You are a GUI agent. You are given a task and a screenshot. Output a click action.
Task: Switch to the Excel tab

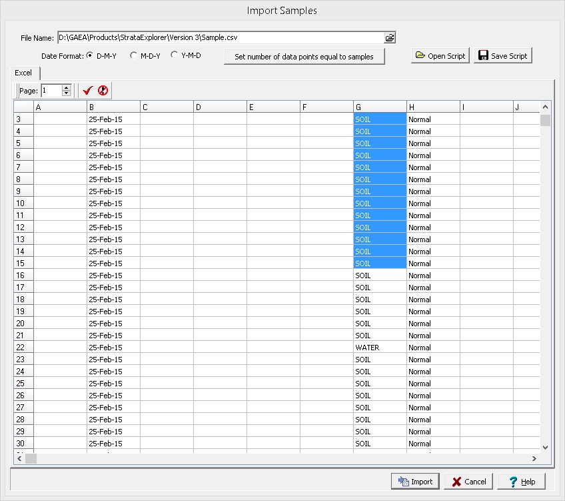click(23, 72)
